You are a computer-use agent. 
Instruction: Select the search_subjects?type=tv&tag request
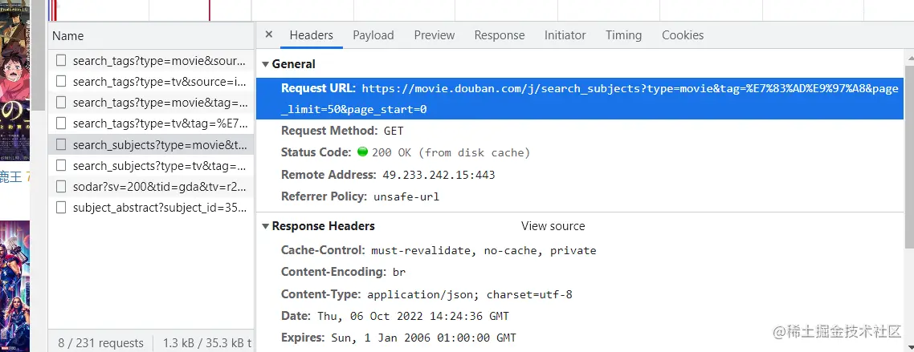click(159, 166)
